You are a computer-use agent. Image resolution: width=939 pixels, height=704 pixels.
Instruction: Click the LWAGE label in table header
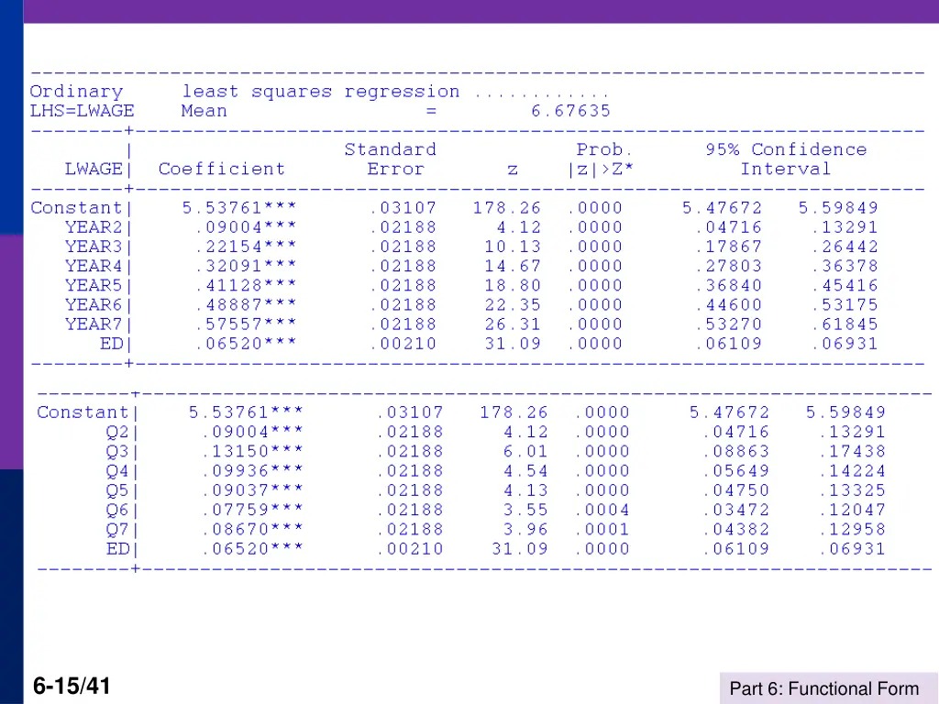93,169
